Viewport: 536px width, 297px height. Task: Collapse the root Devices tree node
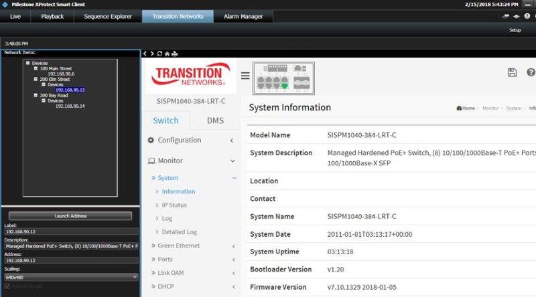click(x=27, y=63)
